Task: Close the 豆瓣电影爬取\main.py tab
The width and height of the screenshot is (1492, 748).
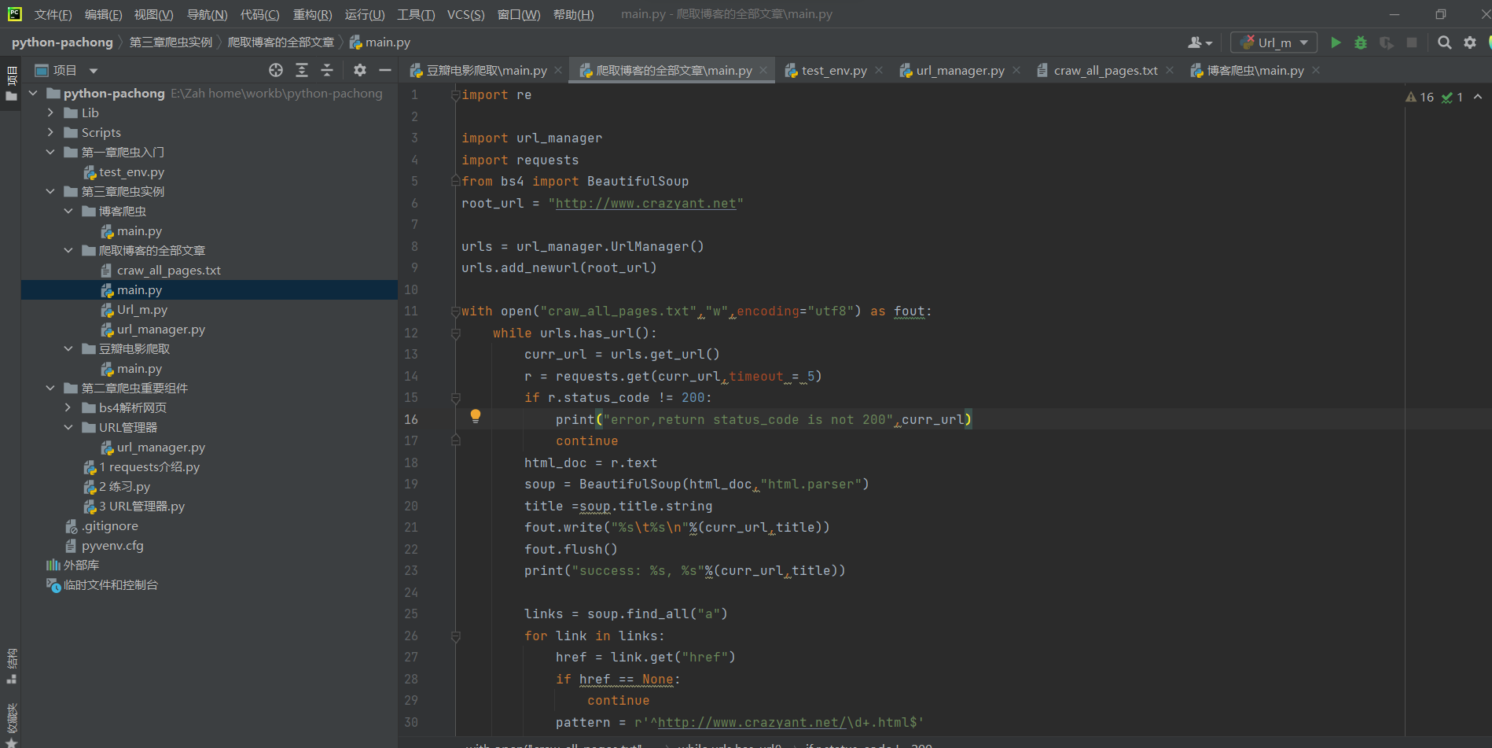Action: (558, 70)
